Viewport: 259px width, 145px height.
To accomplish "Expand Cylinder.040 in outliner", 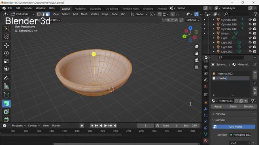I will [213, 29].
